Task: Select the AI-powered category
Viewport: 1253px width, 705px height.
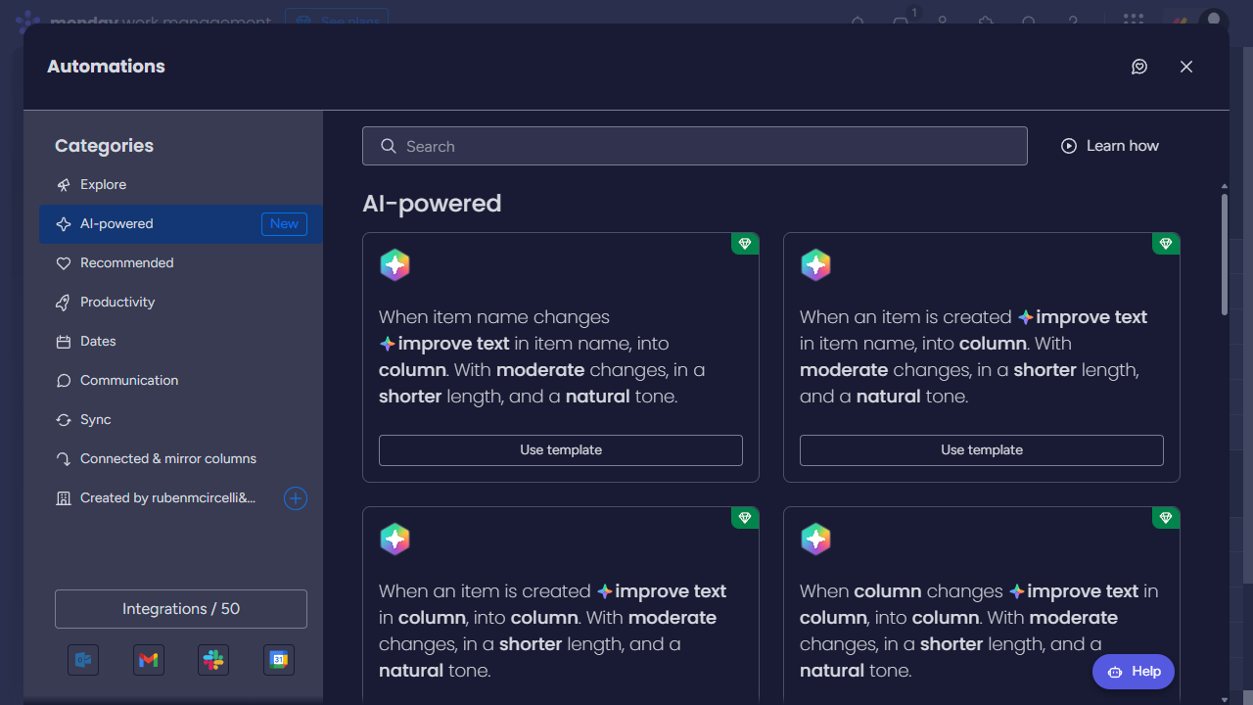Action: [116, 224]
